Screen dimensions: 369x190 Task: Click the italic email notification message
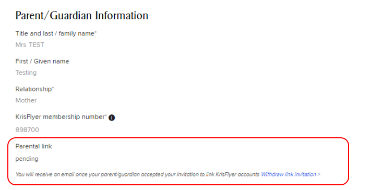coord(137,174)
